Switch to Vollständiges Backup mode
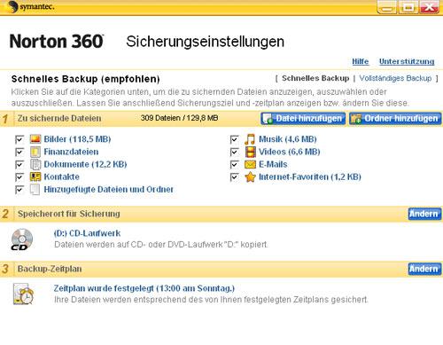The height and width of the screenshot is (345, 443). coord(395,78)
